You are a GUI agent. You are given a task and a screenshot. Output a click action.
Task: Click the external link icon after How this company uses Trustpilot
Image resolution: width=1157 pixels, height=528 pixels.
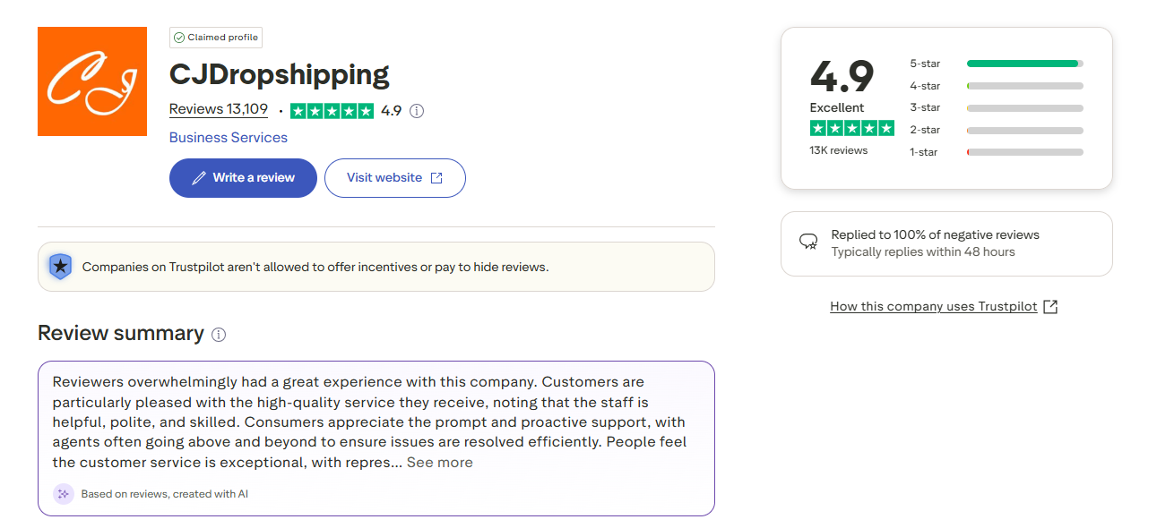[x=1049, y=306]
